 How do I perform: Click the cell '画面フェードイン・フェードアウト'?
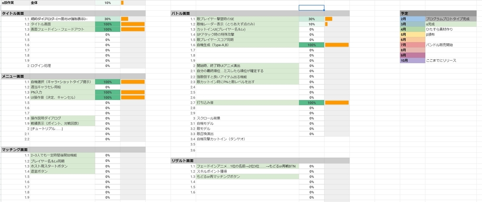pos(62,29)
